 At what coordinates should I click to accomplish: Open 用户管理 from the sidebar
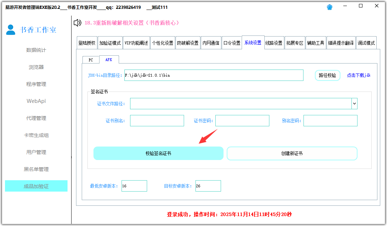(36, 152)
